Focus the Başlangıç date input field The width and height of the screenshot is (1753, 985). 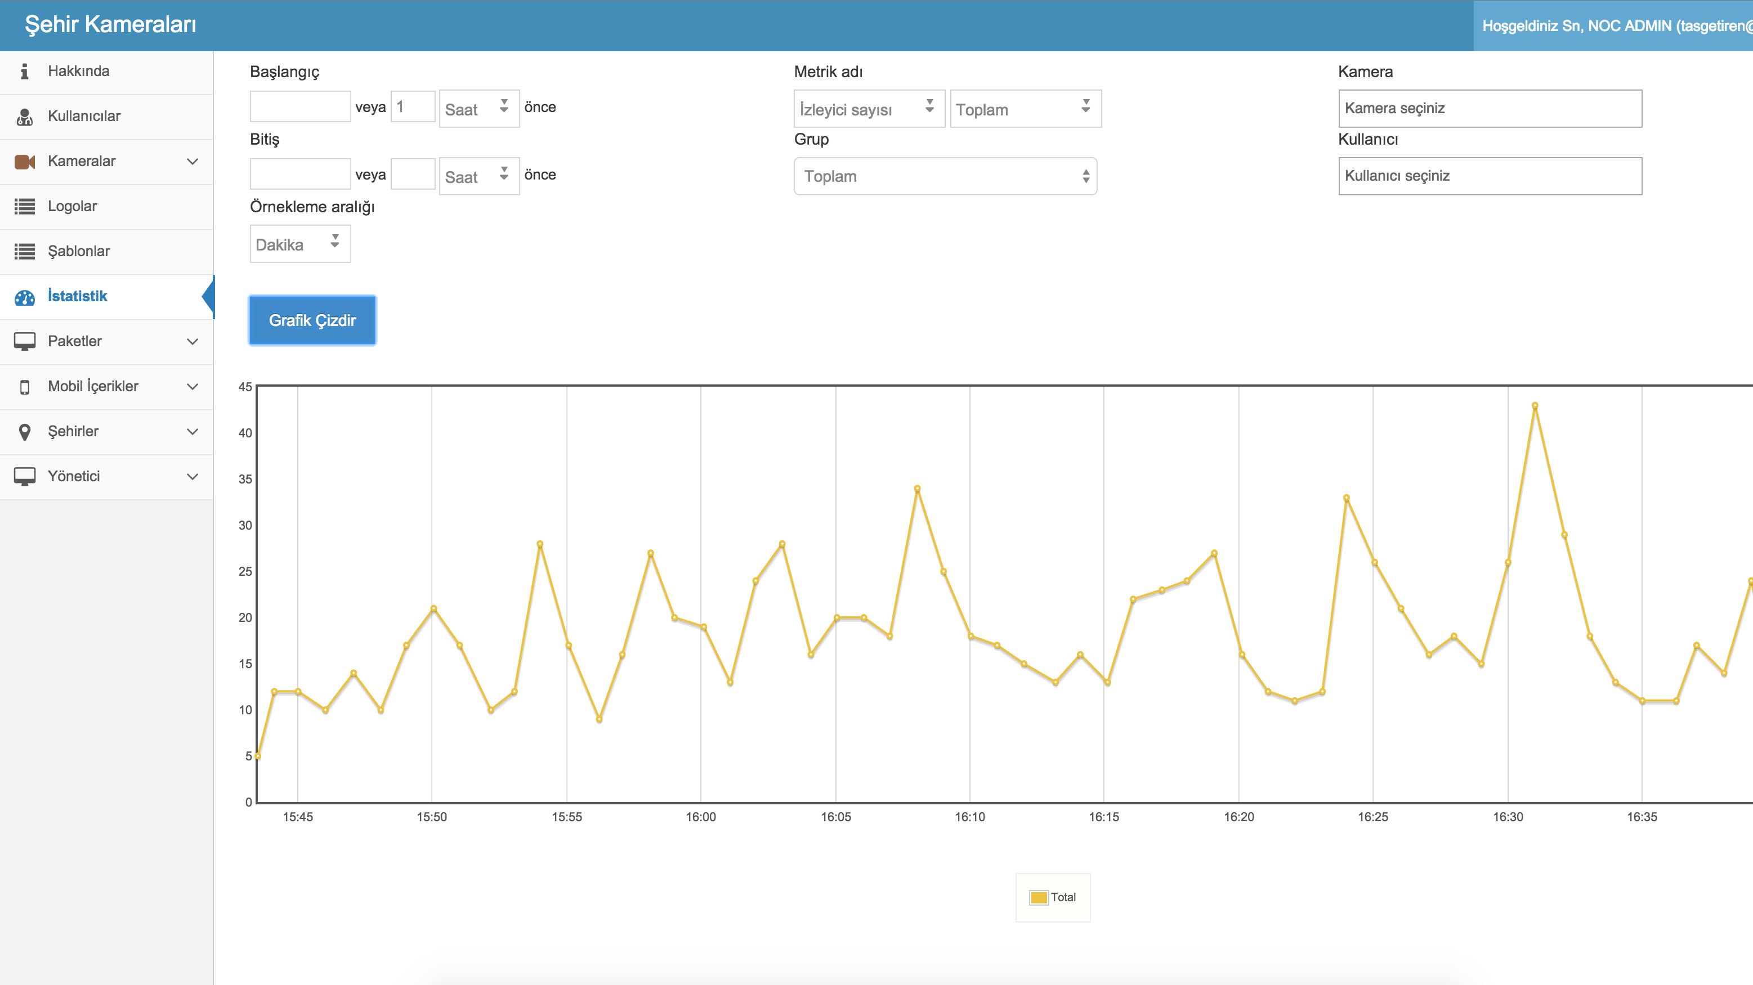(300, 107)
